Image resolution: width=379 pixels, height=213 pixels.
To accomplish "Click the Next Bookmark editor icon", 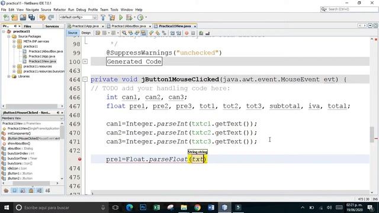I will [x=158, y=33].
